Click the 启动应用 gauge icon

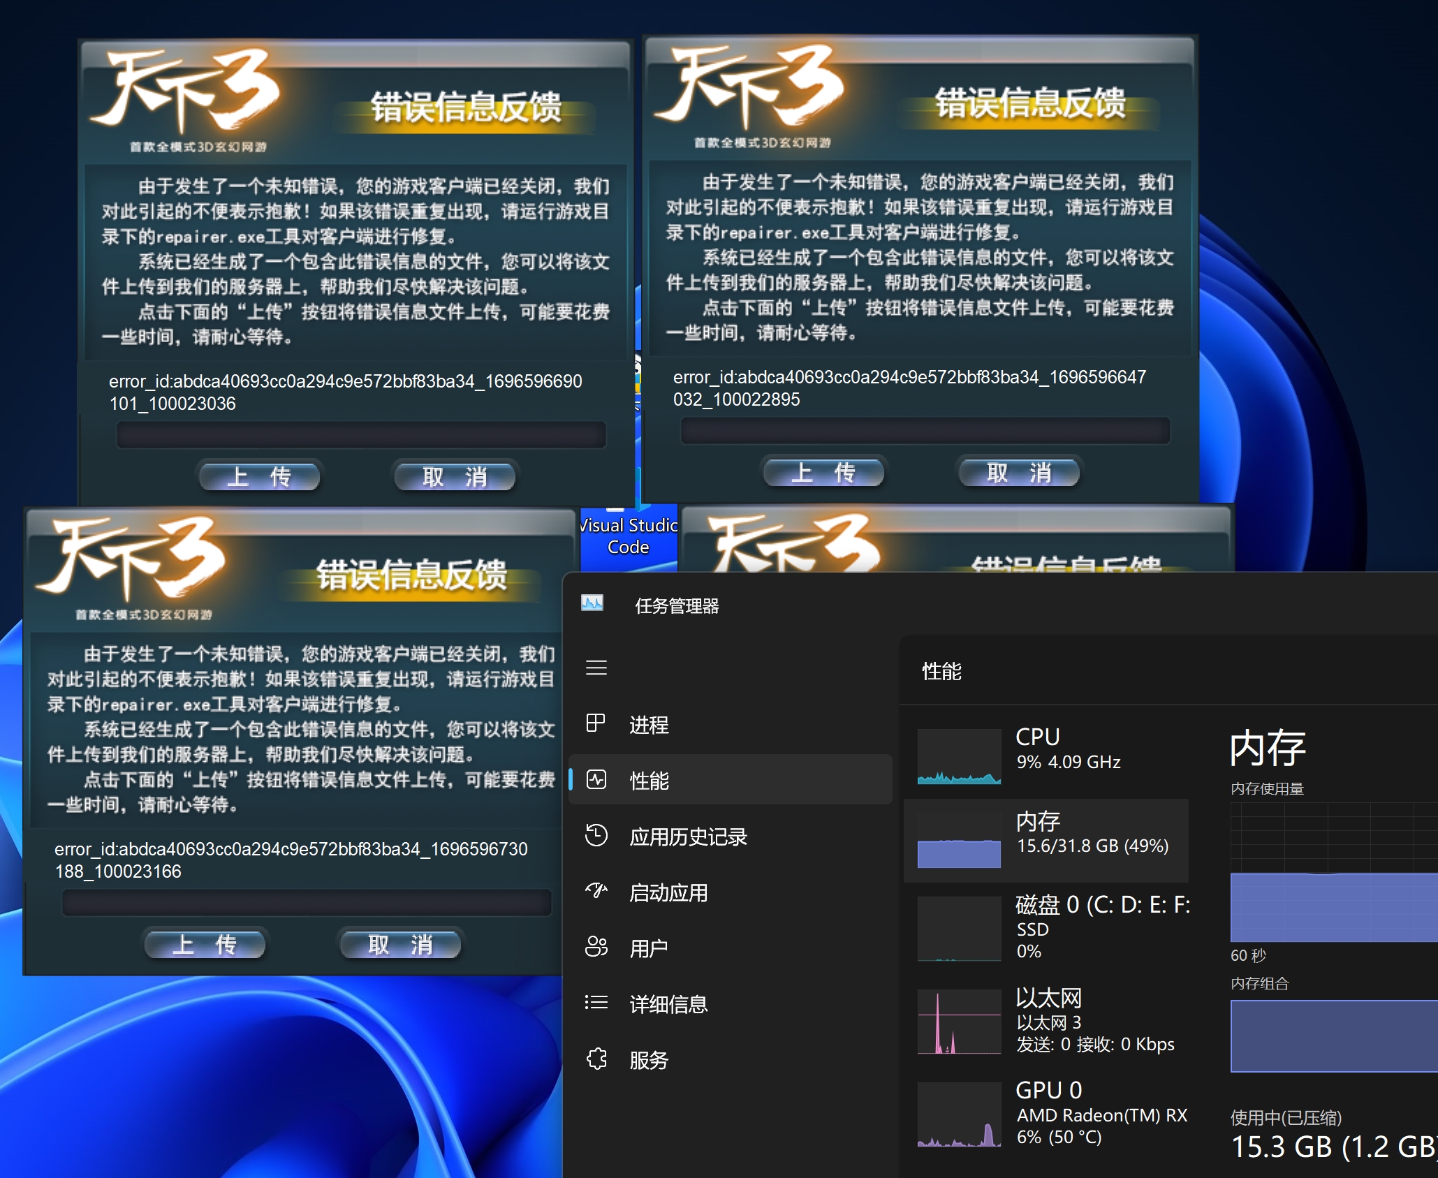[x=596, y=891]
